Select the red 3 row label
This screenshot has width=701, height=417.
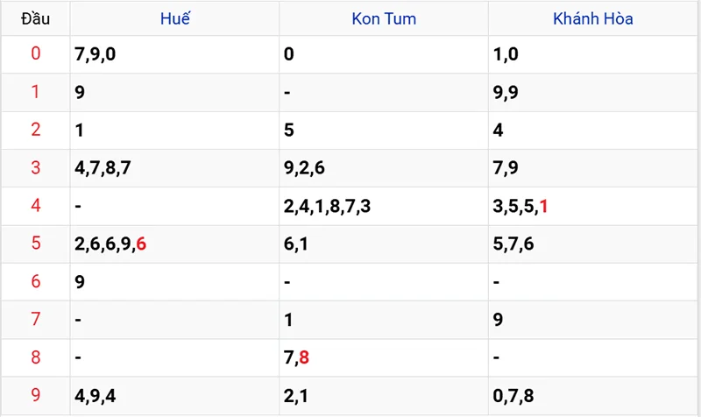pos(35,168)
